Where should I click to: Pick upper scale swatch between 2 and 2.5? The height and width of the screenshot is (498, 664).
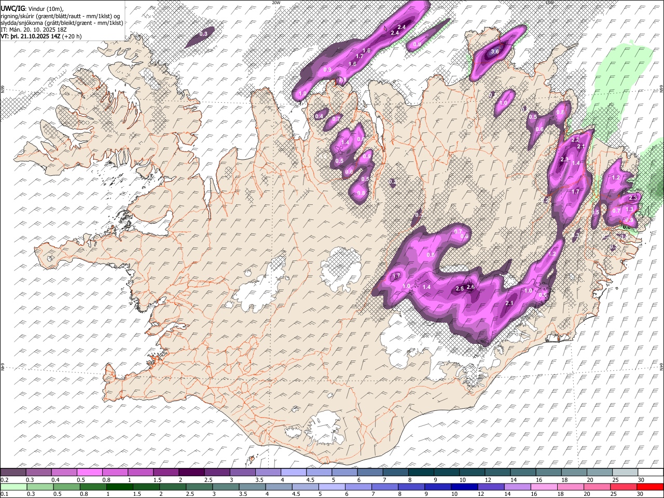[191, 472]
